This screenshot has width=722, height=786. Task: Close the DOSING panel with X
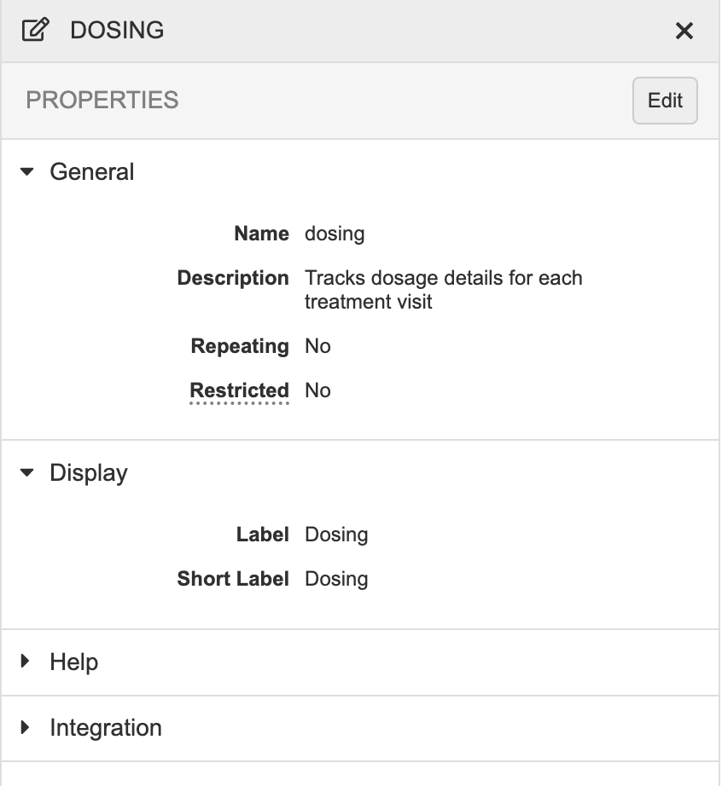click(684, 32)
